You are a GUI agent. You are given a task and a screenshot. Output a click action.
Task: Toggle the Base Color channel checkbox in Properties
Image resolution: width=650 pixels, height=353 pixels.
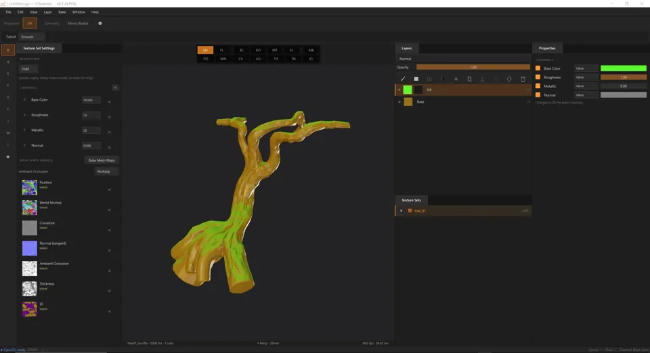pos(538,68)
